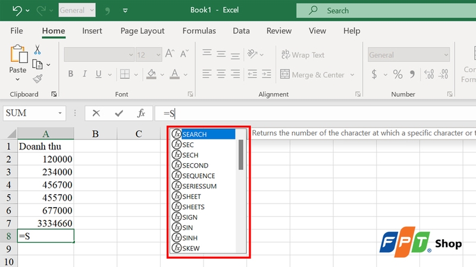Toggle Wrap Text option

pyautogui.click(x=303, y=55)
